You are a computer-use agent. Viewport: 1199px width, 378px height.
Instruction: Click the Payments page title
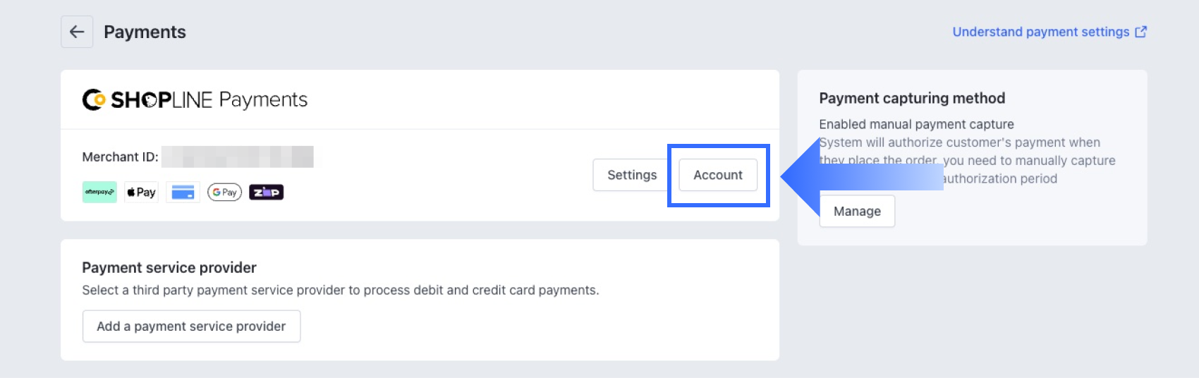click(x=145, y=32)
